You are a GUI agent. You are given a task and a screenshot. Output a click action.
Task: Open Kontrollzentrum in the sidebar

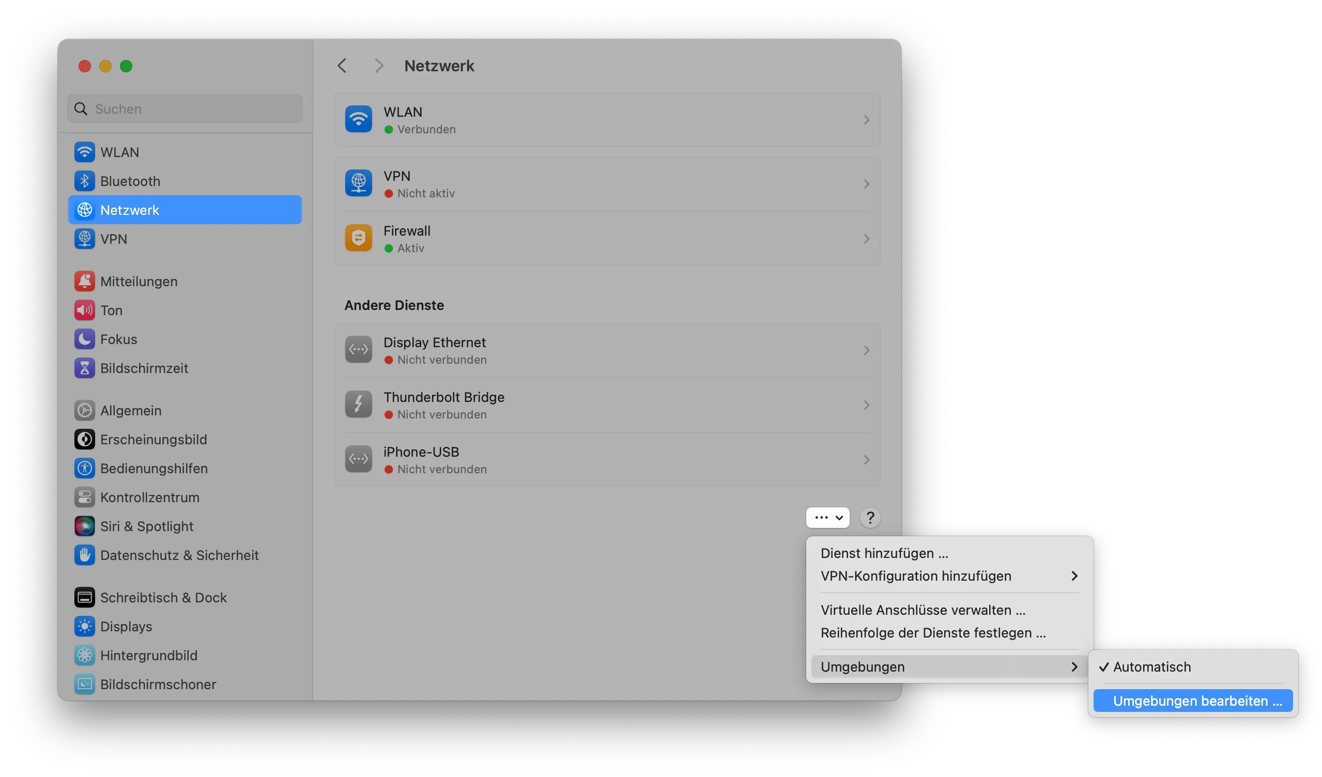tap(149, 497)
